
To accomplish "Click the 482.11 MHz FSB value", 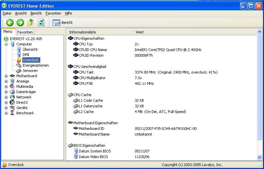I will click(144, 84).
